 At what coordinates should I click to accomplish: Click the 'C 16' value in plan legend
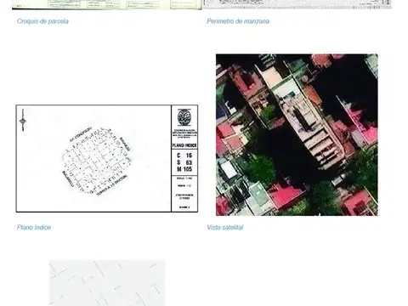coord(184,156)
